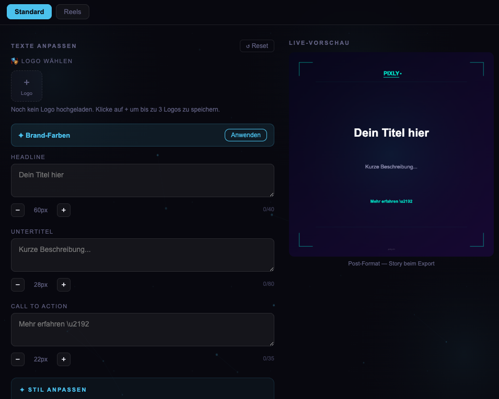Focus the Headline text field
Screen dimensions: 499x399
click(143, 180)
